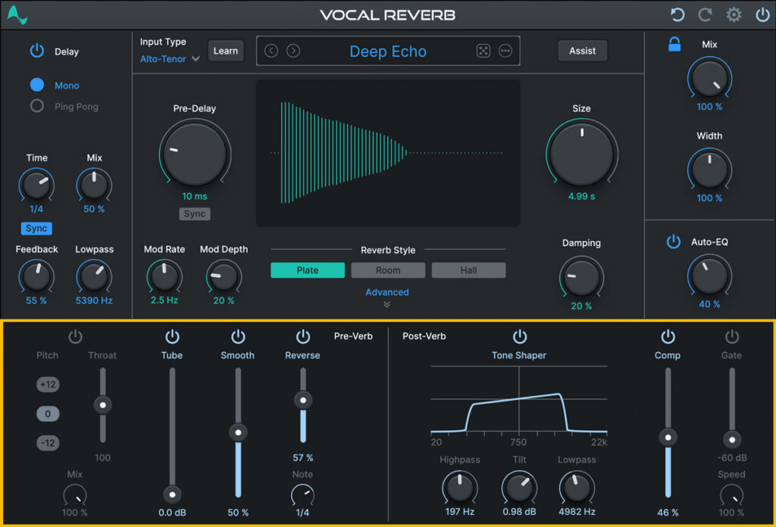Click the Comp slider handle

point(668,437)
